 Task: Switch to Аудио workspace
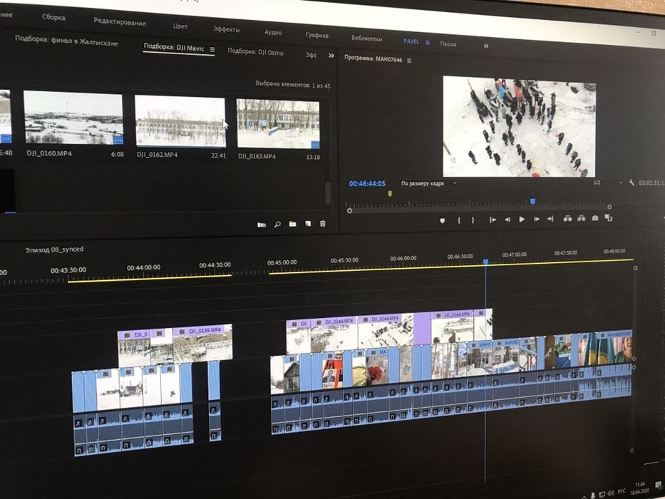click(x=273, y=32)
